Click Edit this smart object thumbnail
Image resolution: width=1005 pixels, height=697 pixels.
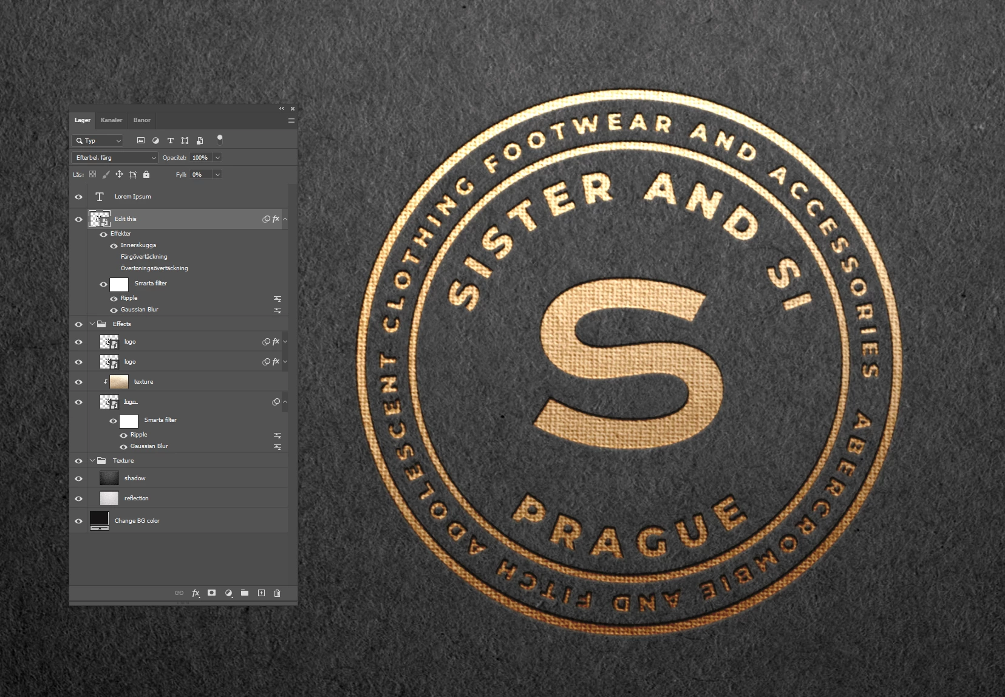(x=99, y=219)
